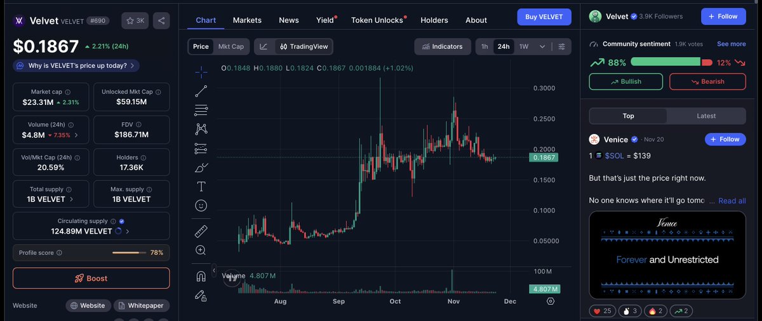Click Read all on Venice post
The width and height of the screenshot is (762, 321).
click(732, 201)
